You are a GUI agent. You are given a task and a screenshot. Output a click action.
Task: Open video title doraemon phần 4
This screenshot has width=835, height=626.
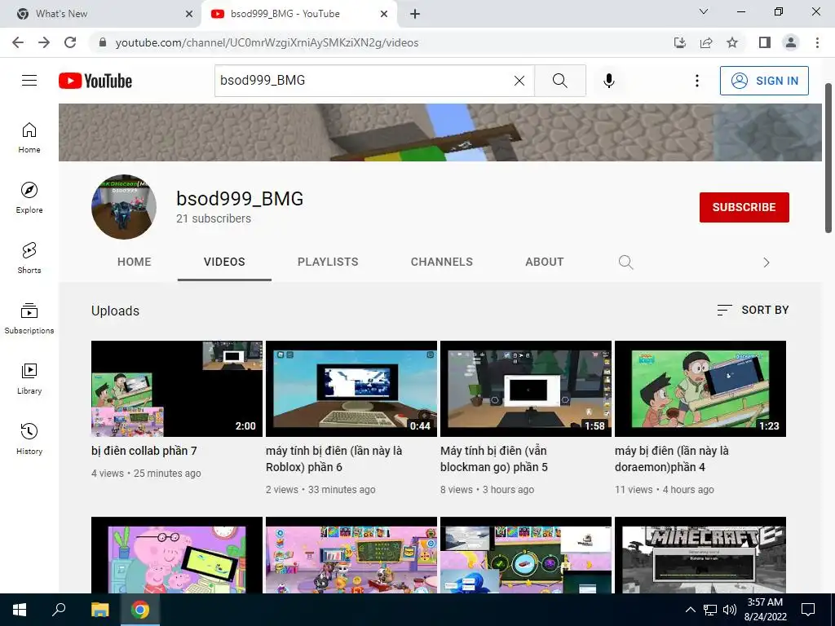pos(672,459)
